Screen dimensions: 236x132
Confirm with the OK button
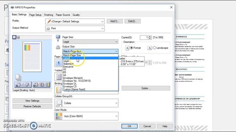pos(129,126)
